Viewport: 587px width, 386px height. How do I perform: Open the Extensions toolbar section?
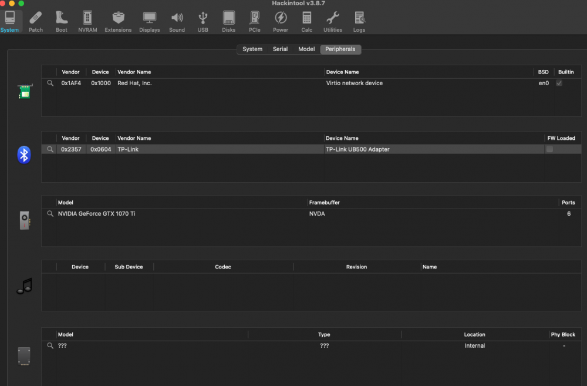(118, 22)
